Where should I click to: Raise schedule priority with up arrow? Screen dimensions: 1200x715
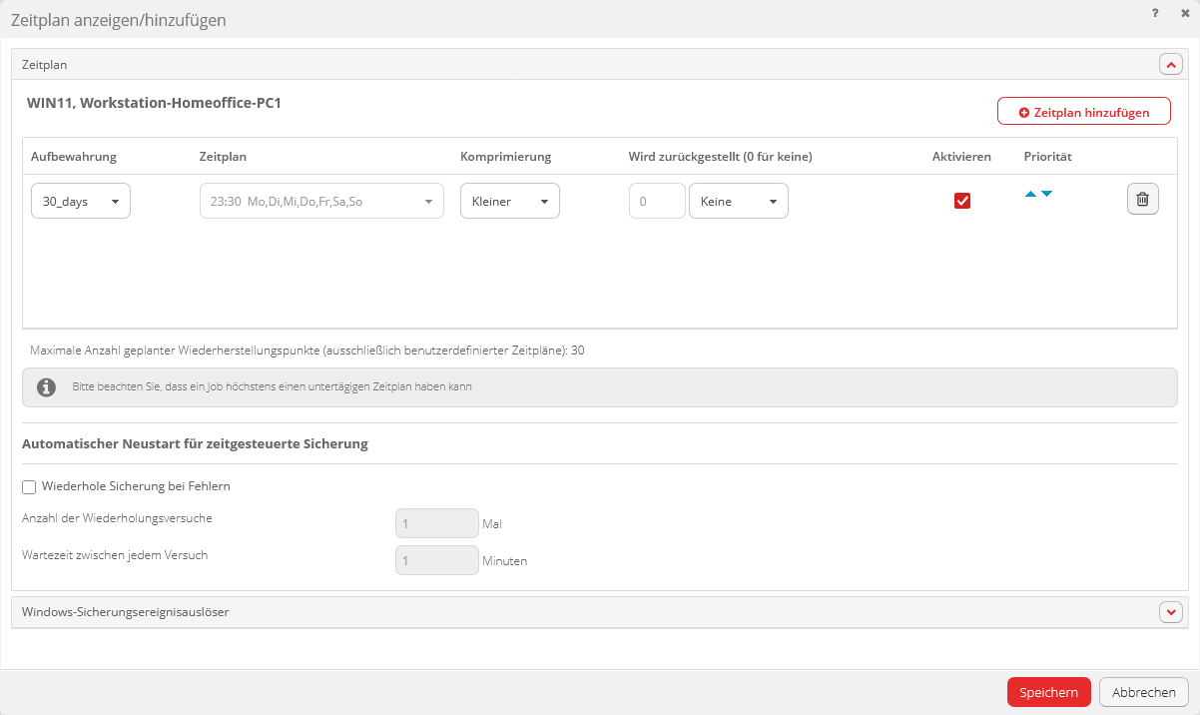pos(1030,194)
